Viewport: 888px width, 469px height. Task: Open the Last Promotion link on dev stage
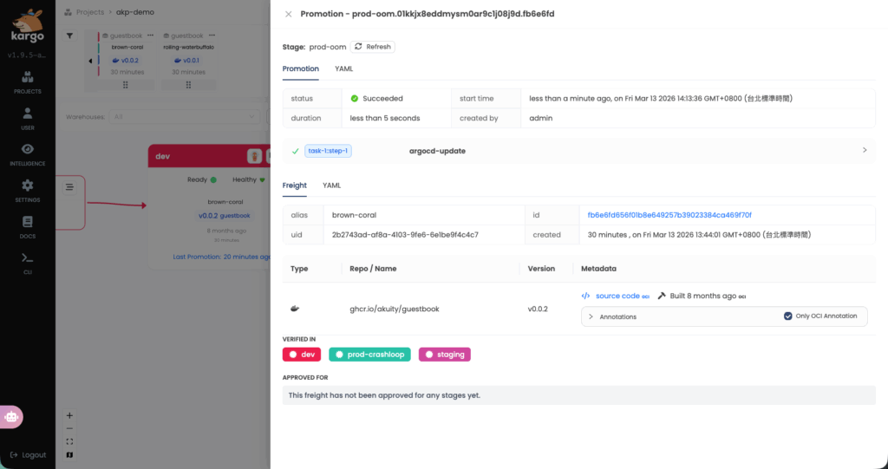point(222,257)
